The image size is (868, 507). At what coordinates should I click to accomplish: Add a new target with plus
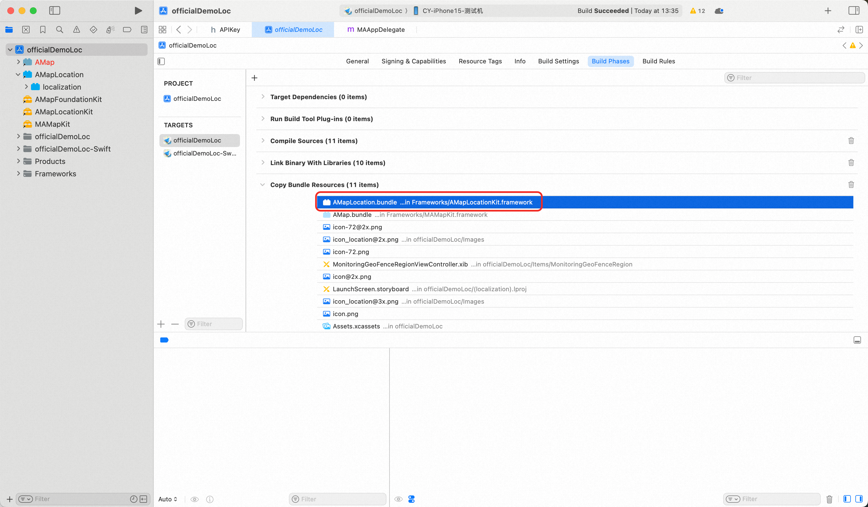(x=161, y=324)
